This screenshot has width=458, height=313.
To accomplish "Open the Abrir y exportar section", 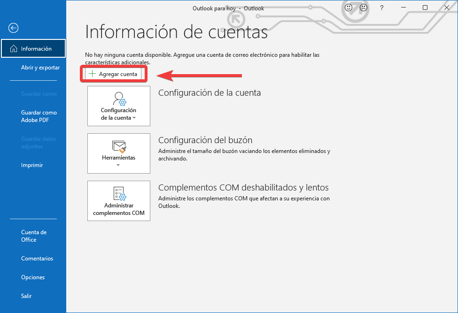I will (40, 68).
